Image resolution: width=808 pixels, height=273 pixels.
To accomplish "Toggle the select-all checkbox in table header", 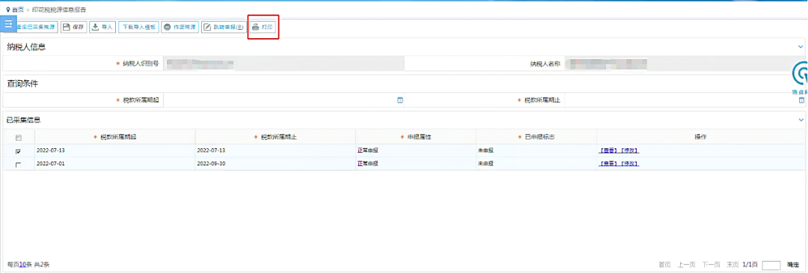I will [x=19, y=138].
